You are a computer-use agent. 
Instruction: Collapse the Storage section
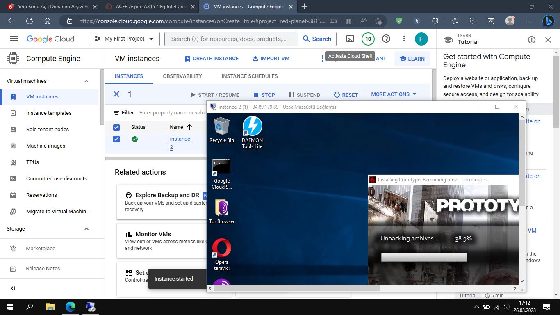click(87, 229)
